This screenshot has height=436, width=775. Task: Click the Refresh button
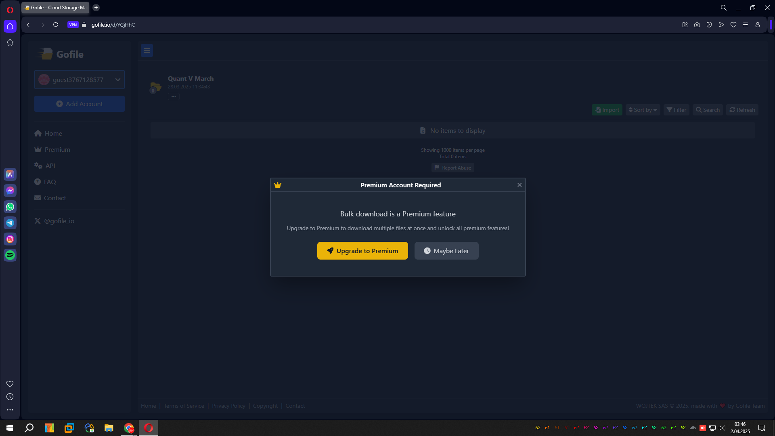click(x=742, y=110)
